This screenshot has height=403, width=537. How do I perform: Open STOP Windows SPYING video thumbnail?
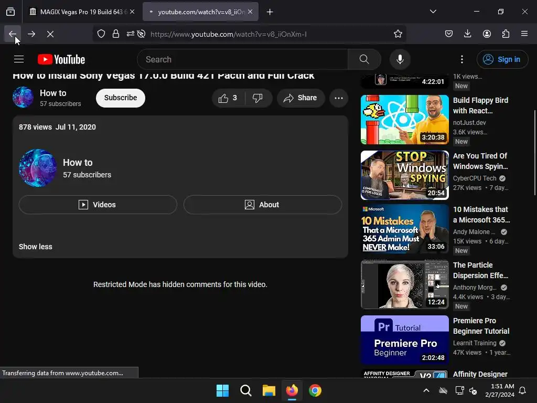404,175
